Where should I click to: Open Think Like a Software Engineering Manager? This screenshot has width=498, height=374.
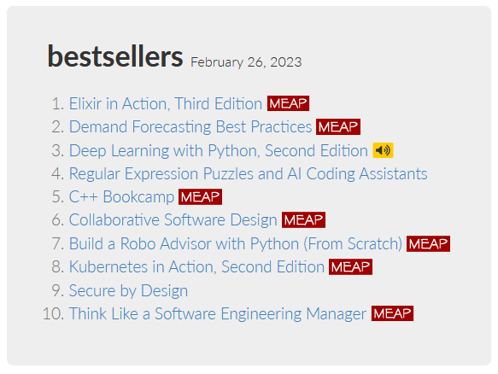[218, 314]
